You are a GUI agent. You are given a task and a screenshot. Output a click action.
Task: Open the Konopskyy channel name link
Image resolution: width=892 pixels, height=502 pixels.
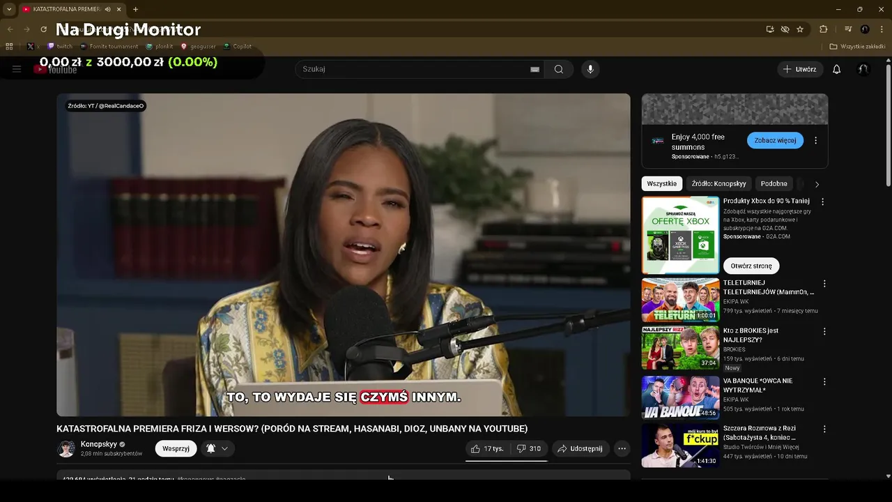(99, 444)
